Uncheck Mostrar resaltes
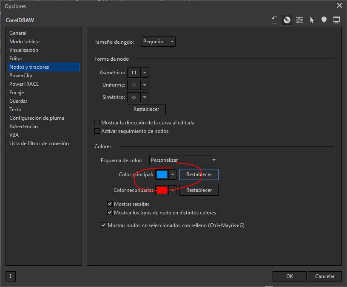The height and width of the screenshot is (287, 347). (x=110, y=204)
